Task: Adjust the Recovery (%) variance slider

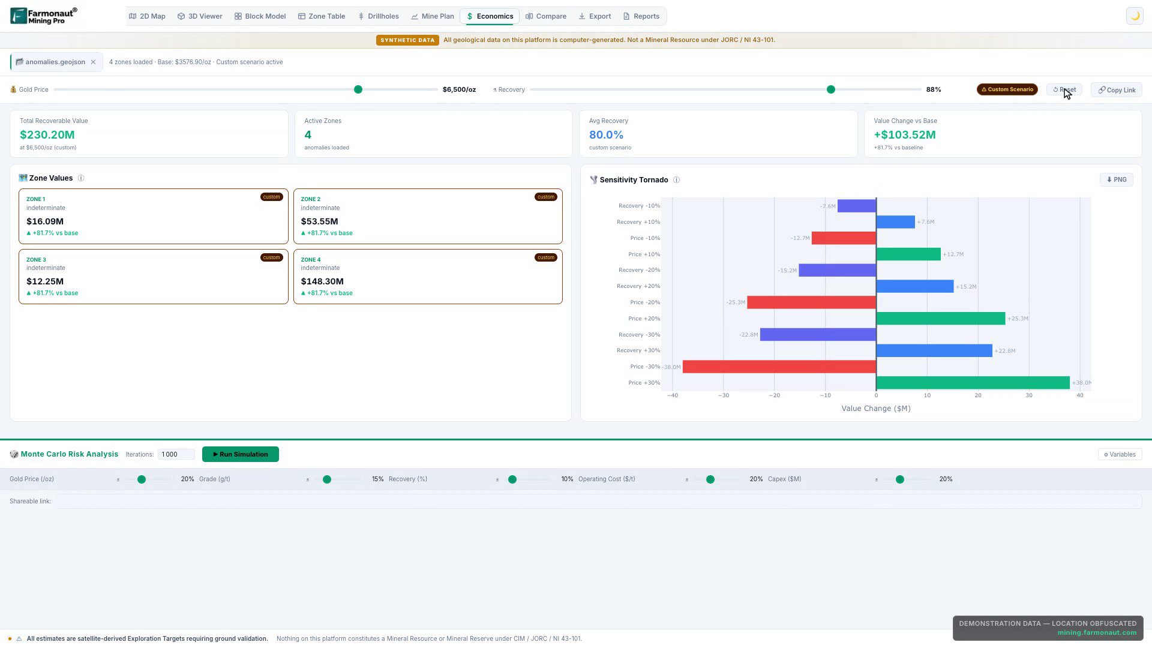Action: pyautogui.click(x=512, y=479)
